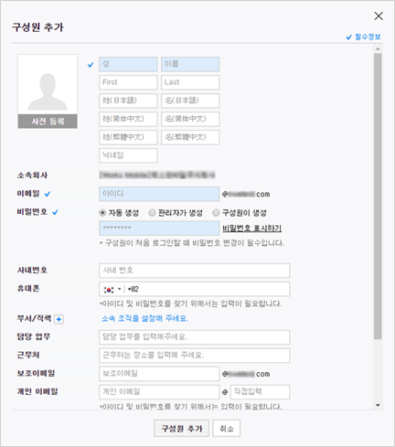Click the 사내 번호 input field

[195, 271]
